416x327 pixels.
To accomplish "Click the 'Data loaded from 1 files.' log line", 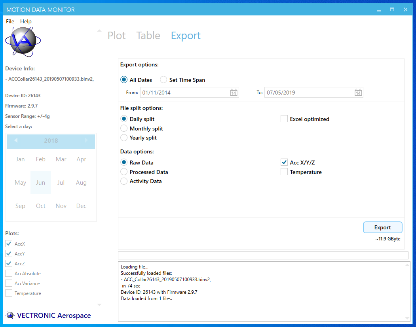I will [146, 299].
